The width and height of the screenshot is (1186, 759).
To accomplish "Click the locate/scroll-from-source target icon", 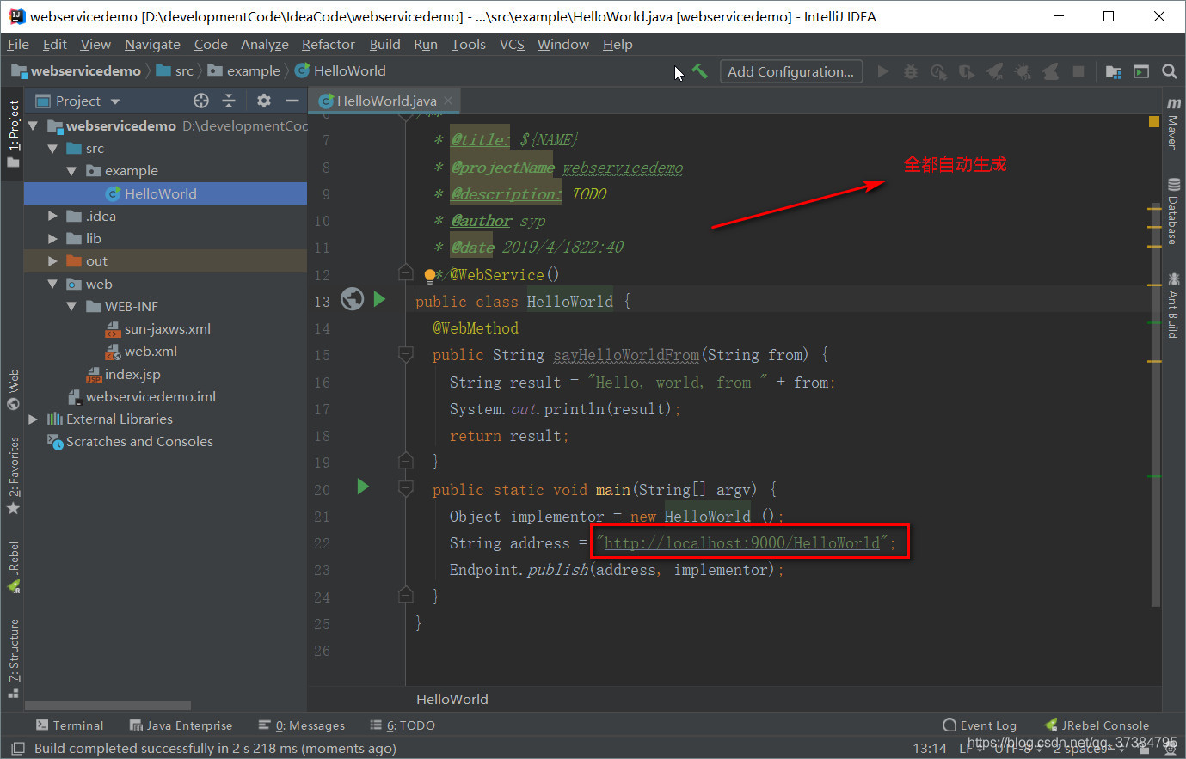I will [x=201, y=101].
